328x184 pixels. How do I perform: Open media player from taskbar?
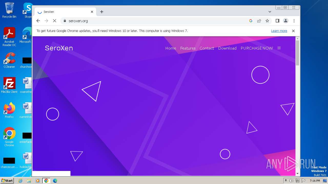tap(38, 181)
